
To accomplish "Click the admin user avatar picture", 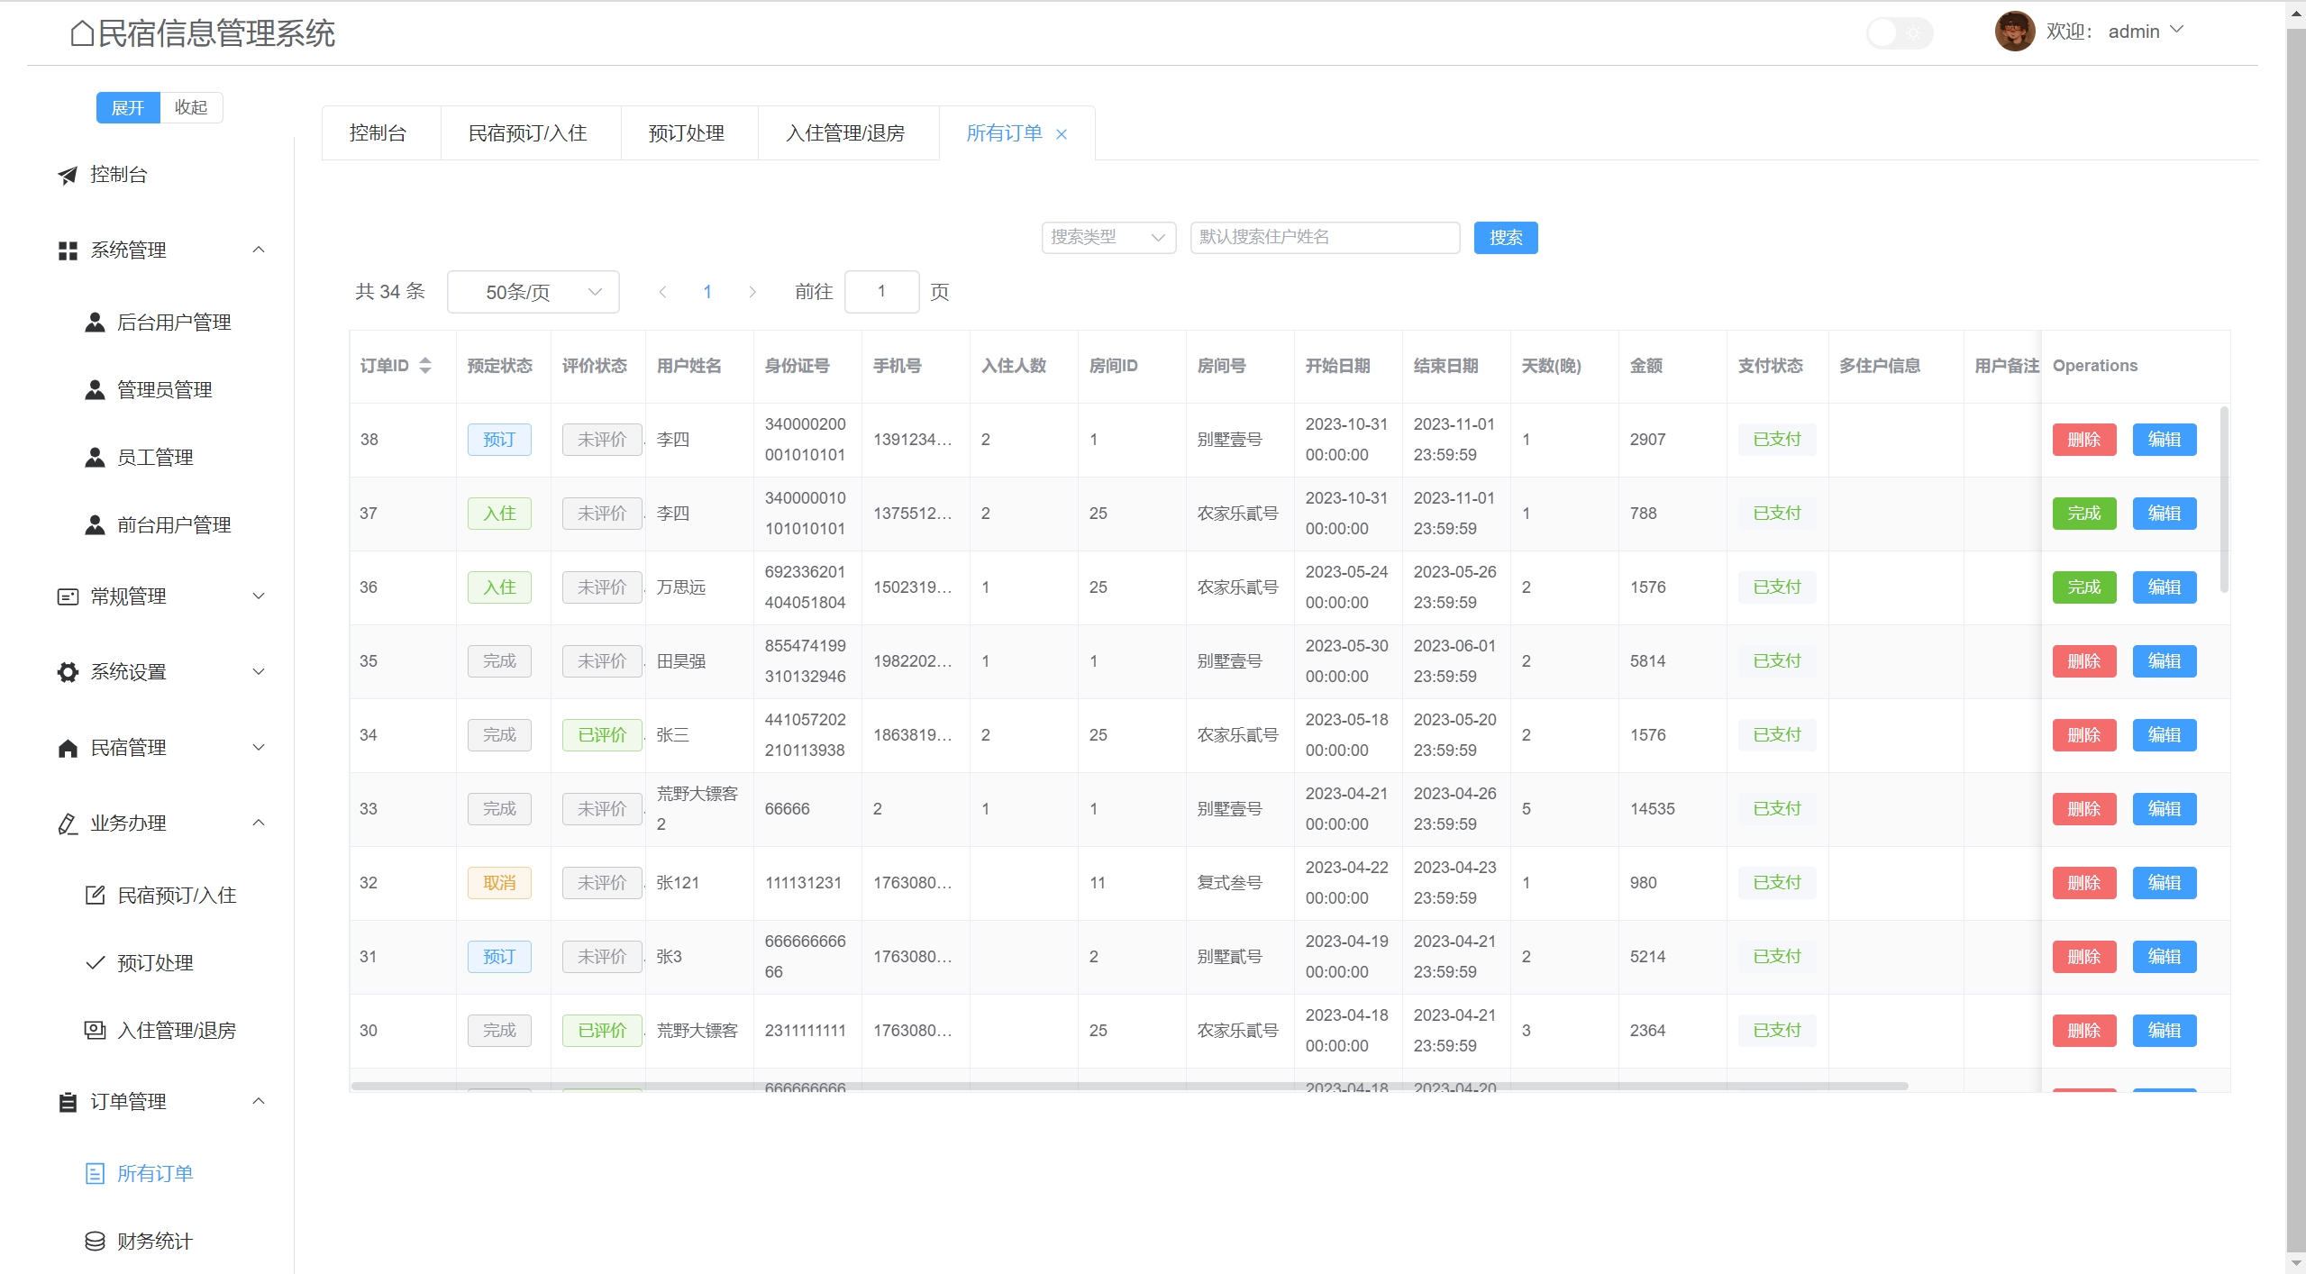I will (2014, 32).
